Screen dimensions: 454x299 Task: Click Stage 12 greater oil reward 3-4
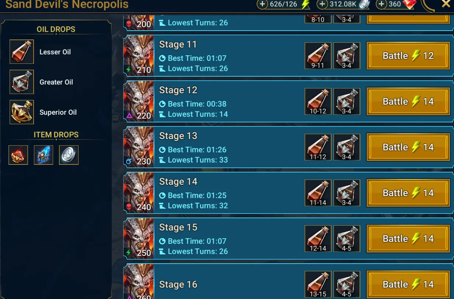click(347, 101)
